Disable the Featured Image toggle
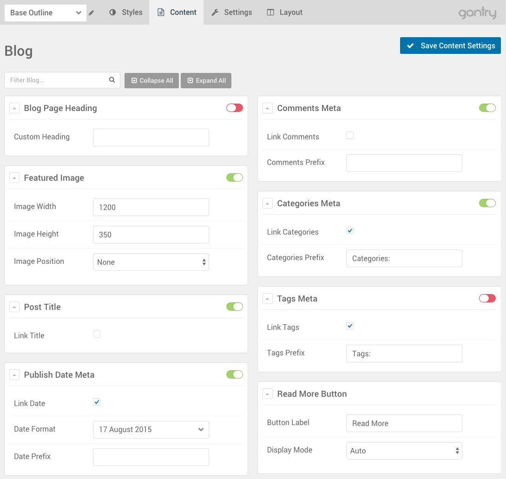This screenshot has height=479, width=506. [235, 177]
